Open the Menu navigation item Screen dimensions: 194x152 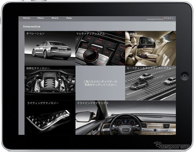(x=41, y=18)
